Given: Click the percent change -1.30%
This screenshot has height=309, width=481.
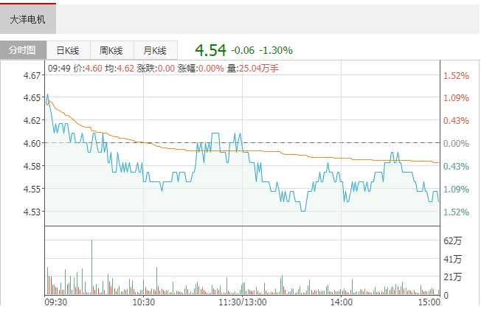Looking at the screenshot, I should (276, 50).
